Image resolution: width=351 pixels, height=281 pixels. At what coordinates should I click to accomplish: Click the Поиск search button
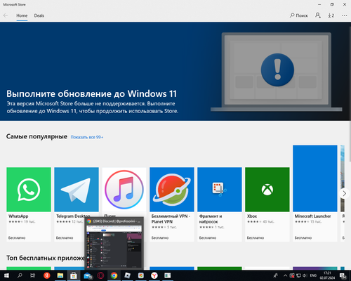(x=299, y=15)
